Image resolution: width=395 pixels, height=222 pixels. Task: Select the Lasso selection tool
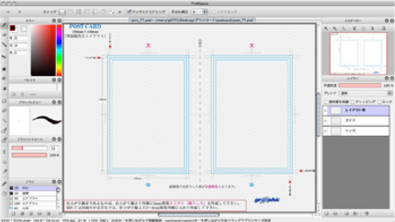tap(4, 110)
